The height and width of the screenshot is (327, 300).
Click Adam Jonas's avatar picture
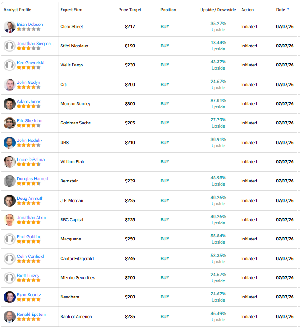click(9, 104)
